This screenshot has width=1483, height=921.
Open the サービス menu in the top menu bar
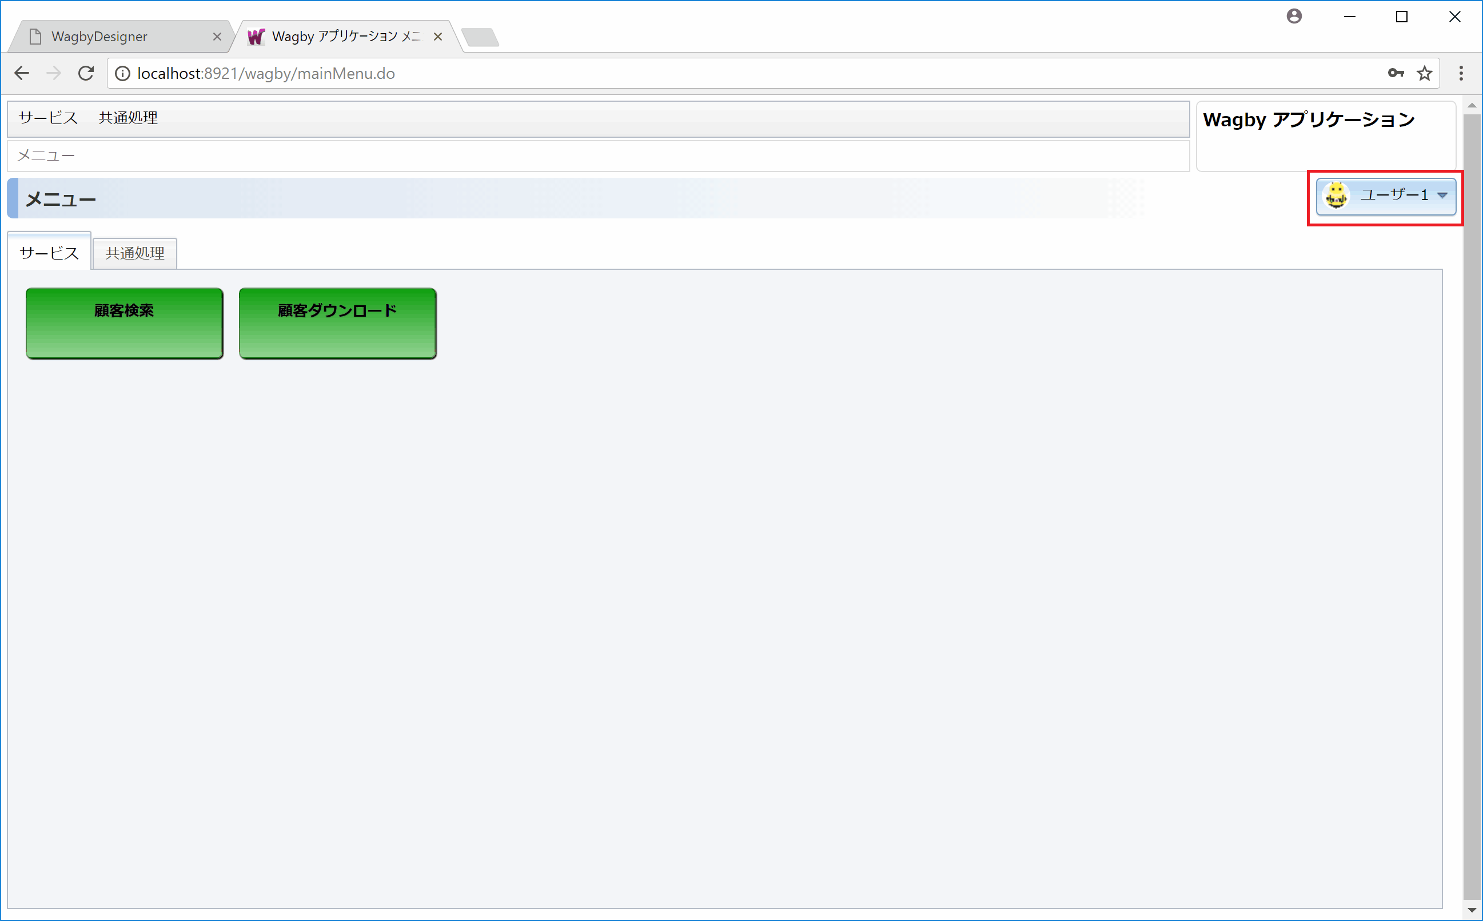click(48, 118)
